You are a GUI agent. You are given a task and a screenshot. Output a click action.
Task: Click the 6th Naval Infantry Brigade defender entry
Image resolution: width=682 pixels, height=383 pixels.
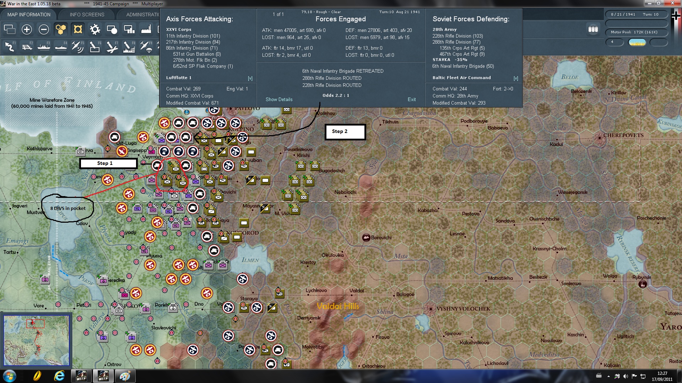[x=463, y=66]
